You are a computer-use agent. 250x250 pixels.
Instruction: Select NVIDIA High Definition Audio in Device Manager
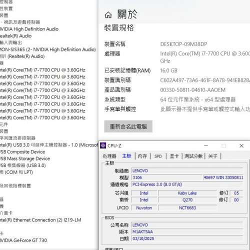click(29, 29)
